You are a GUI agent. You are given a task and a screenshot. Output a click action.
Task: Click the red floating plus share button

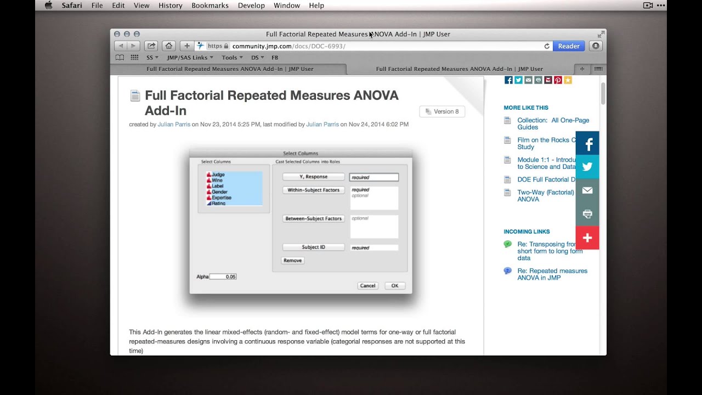tap(587, 238)
